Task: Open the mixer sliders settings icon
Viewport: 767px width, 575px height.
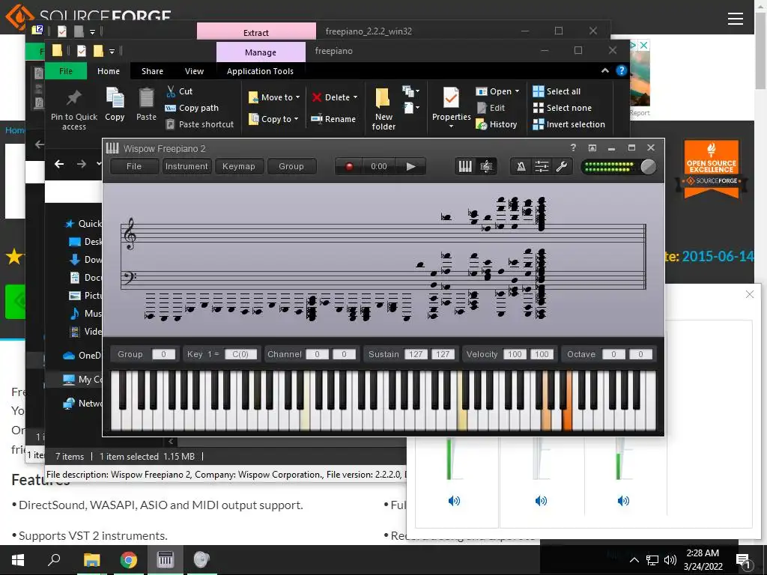Action: [542, 167]
